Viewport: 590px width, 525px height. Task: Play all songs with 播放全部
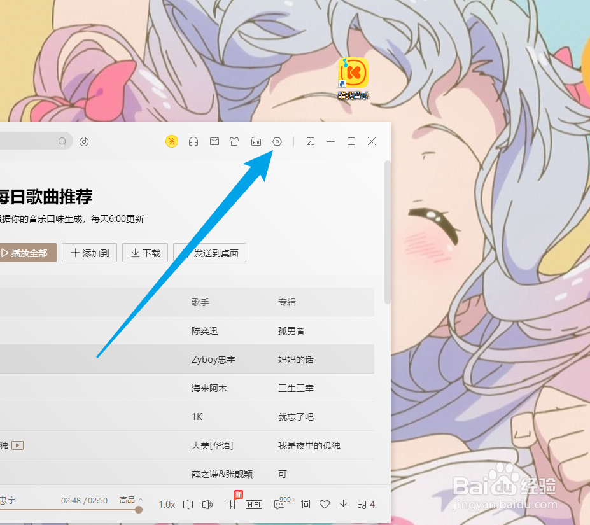[28, 253]
